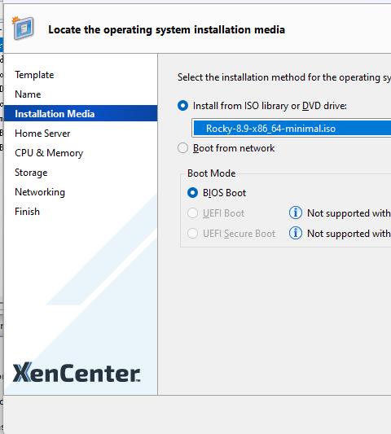
Task: Select the disabled UEFI Secure Boot radio
Action: pyautogui.click(x=192, y=234)
